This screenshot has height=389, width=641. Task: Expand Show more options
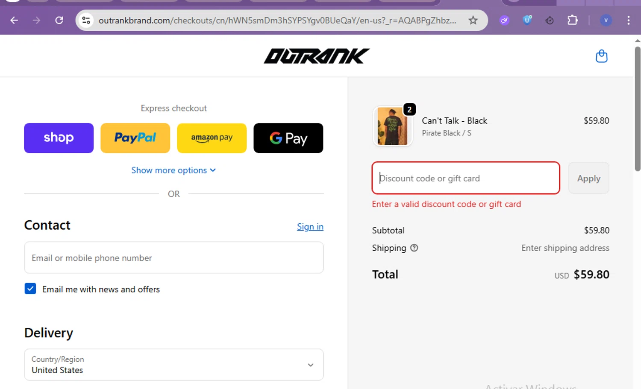pos(173,170)
